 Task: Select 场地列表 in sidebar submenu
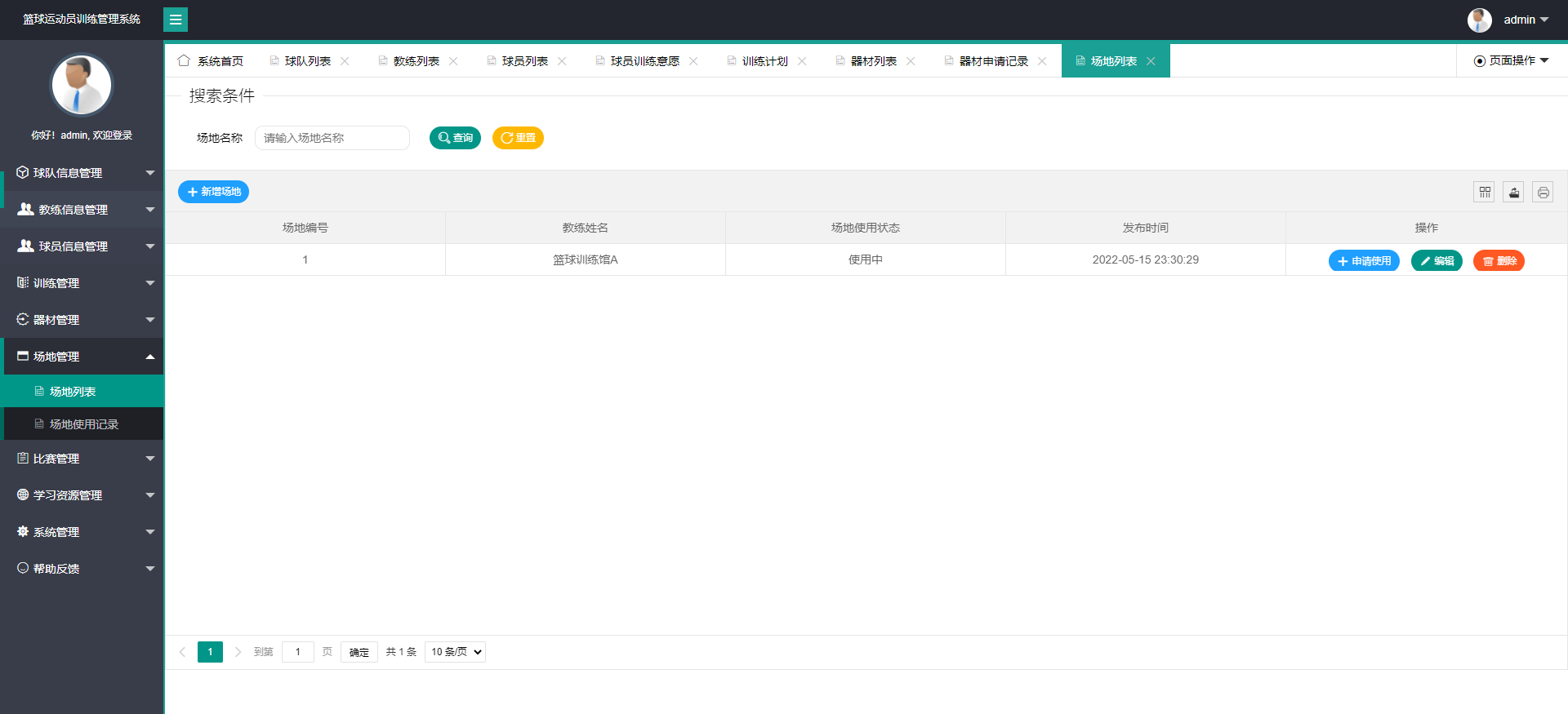coord(83,392)
